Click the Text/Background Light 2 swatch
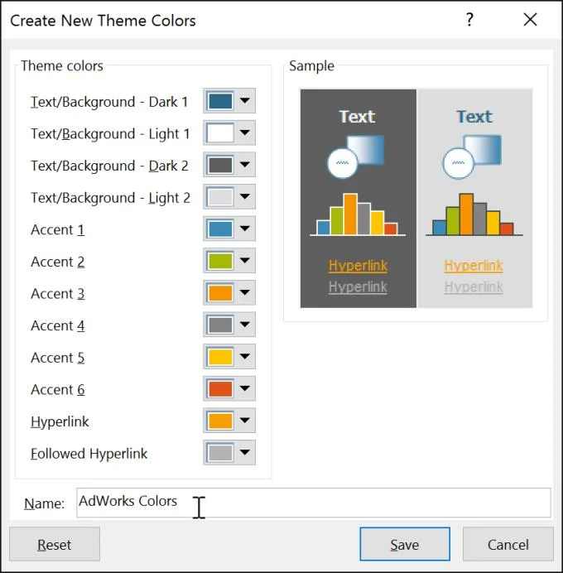The width and height of the screenshot is (563, 573). coord(220,197)
